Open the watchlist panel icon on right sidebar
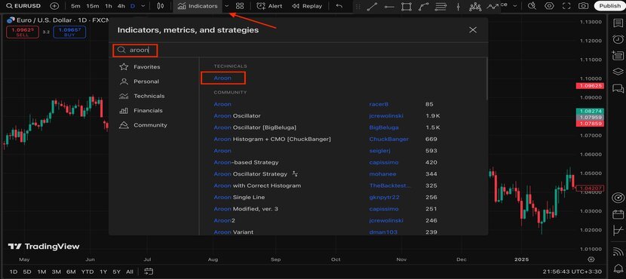The image size is (626, 279). coord(618,23)
